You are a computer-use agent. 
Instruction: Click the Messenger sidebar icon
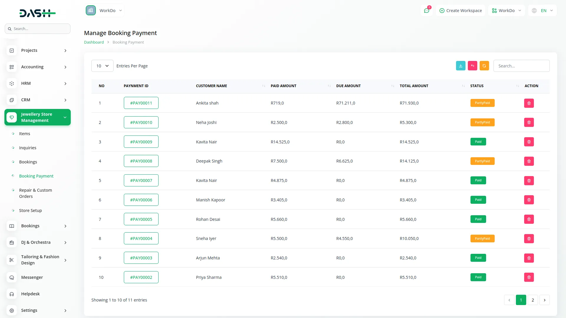(x=12, y=277)
